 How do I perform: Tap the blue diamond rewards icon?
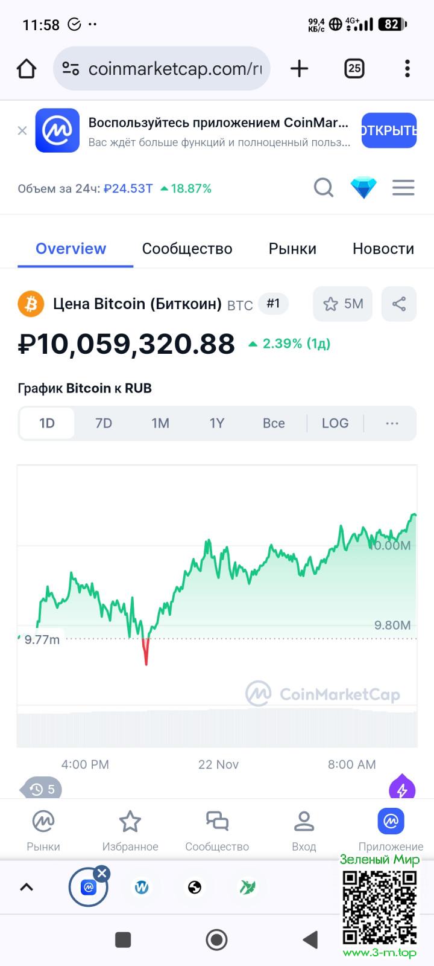pyautogui.click(x=363, y=188)
